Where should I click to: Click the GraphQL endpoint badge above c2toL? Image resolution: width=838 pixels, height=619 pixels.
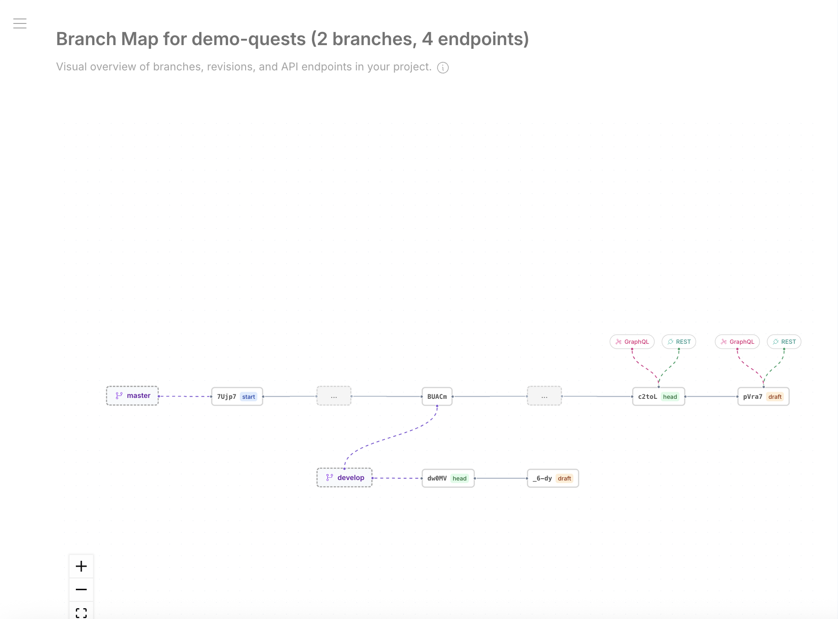coord(632,342)
